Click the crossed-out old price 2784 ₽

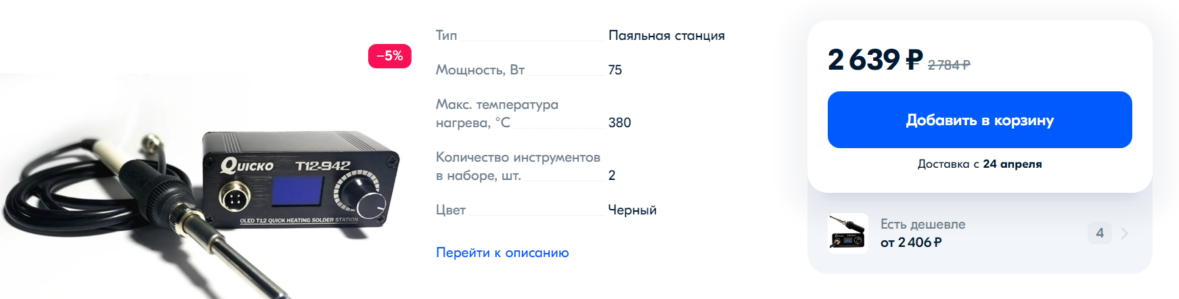point(949,66)
